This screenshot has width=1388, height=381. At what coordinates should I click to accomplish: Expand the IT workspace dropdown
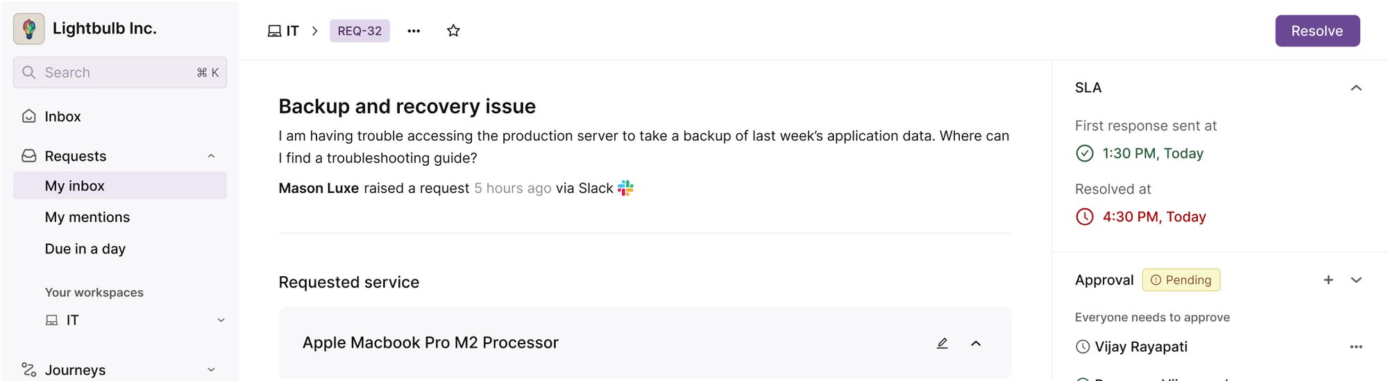click(221, 320)
